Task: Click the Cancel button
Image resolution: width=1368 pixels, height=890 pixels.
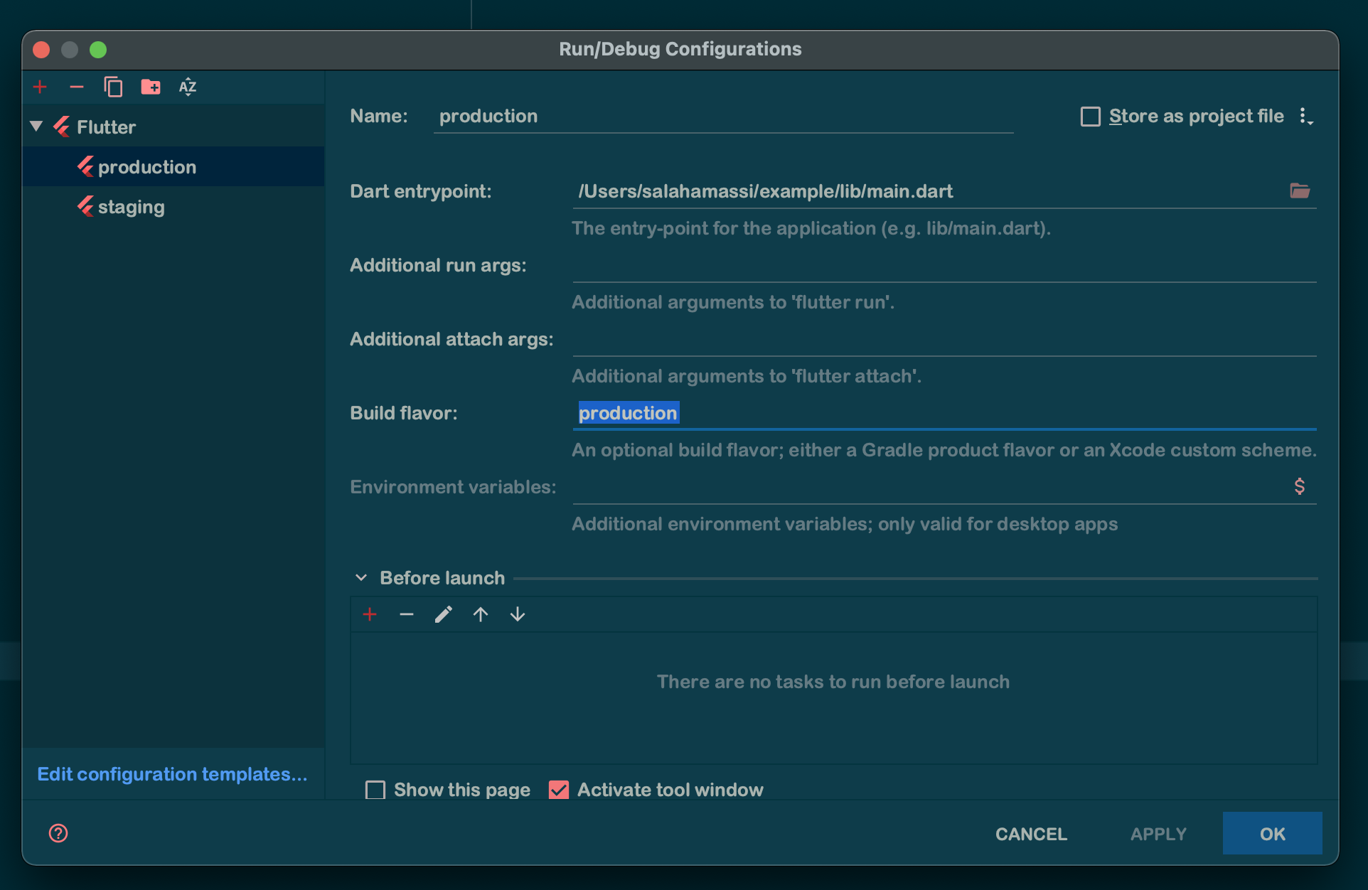Action: [x=1031, y=834]
